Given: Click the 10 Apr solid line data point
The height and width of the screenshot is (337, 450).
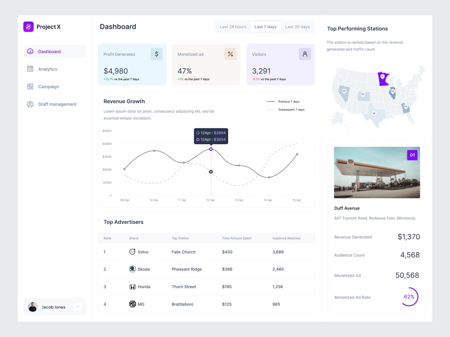Looking at the screenshot, I should tap(154, 151).
